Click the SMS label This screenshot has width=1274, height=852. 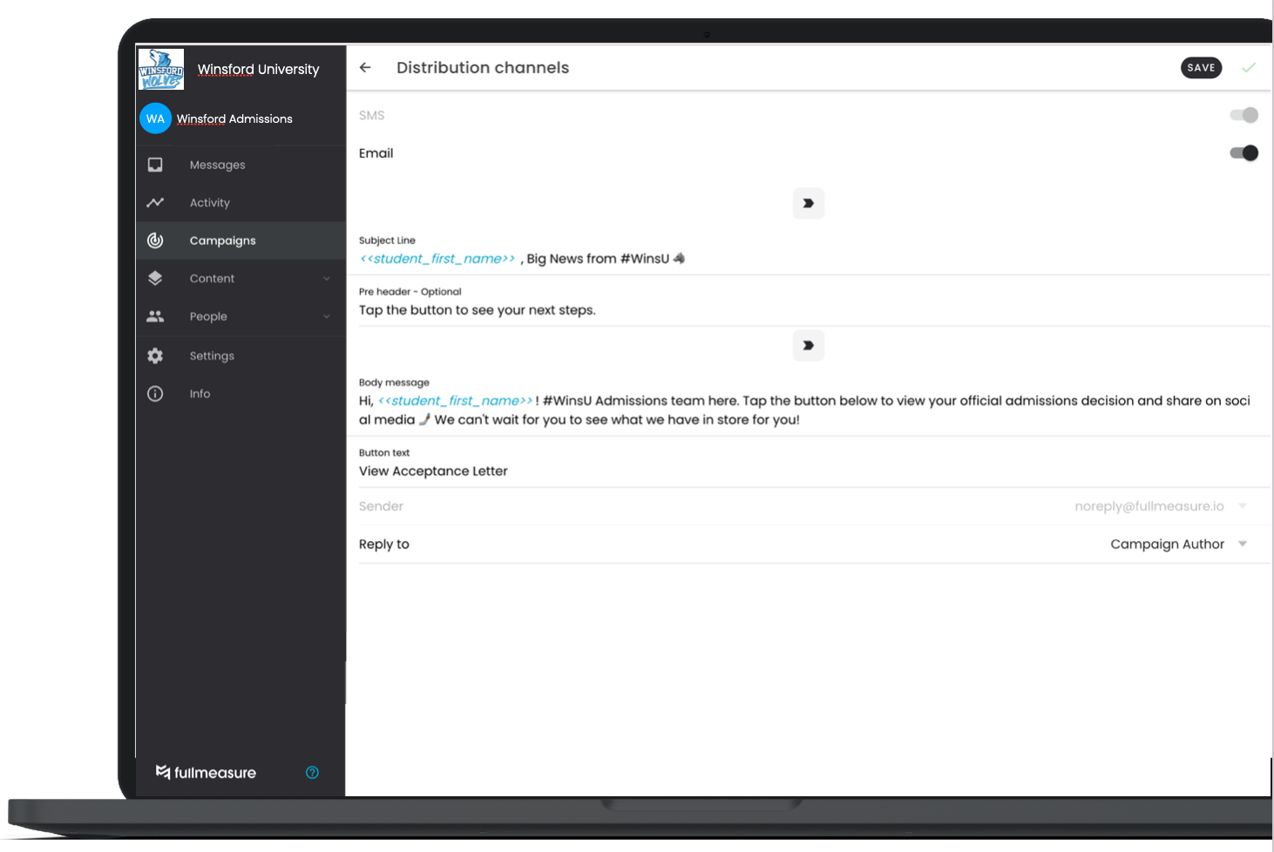(371, 115)
